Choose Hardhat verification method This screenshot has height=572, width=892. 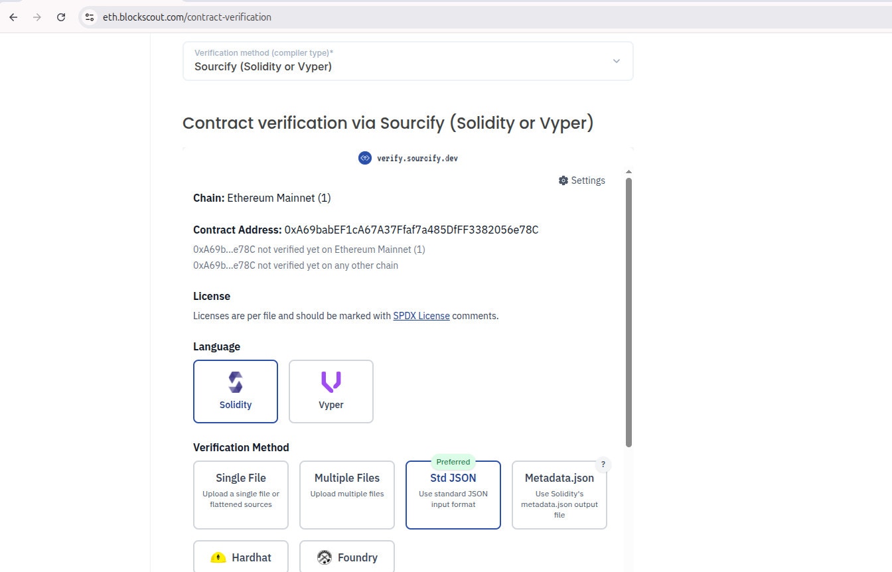(241, 557)
